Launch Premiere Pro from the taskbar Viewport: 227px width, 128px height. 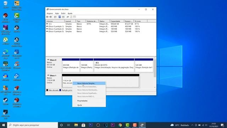pos(113,125)
